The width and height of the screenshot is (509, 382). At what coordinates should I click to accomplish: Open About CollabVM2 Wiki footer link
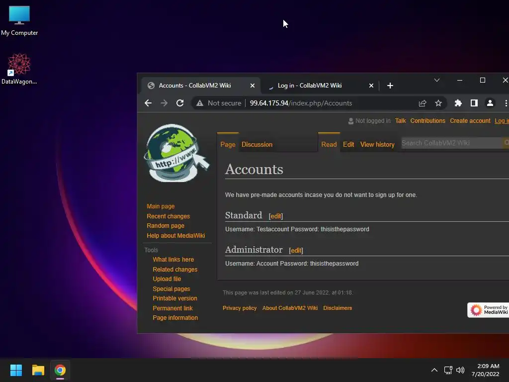(290, 308)
